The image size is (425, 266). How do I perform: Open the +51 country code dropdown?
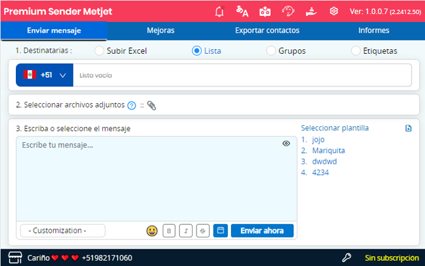[x=44, y=75]
